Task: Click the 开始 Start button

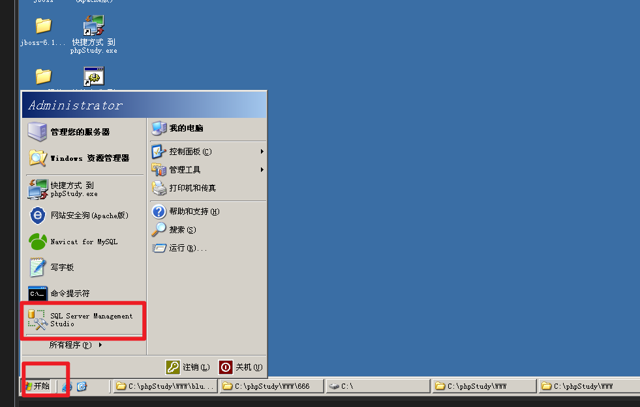Action: tap(38, 386)
